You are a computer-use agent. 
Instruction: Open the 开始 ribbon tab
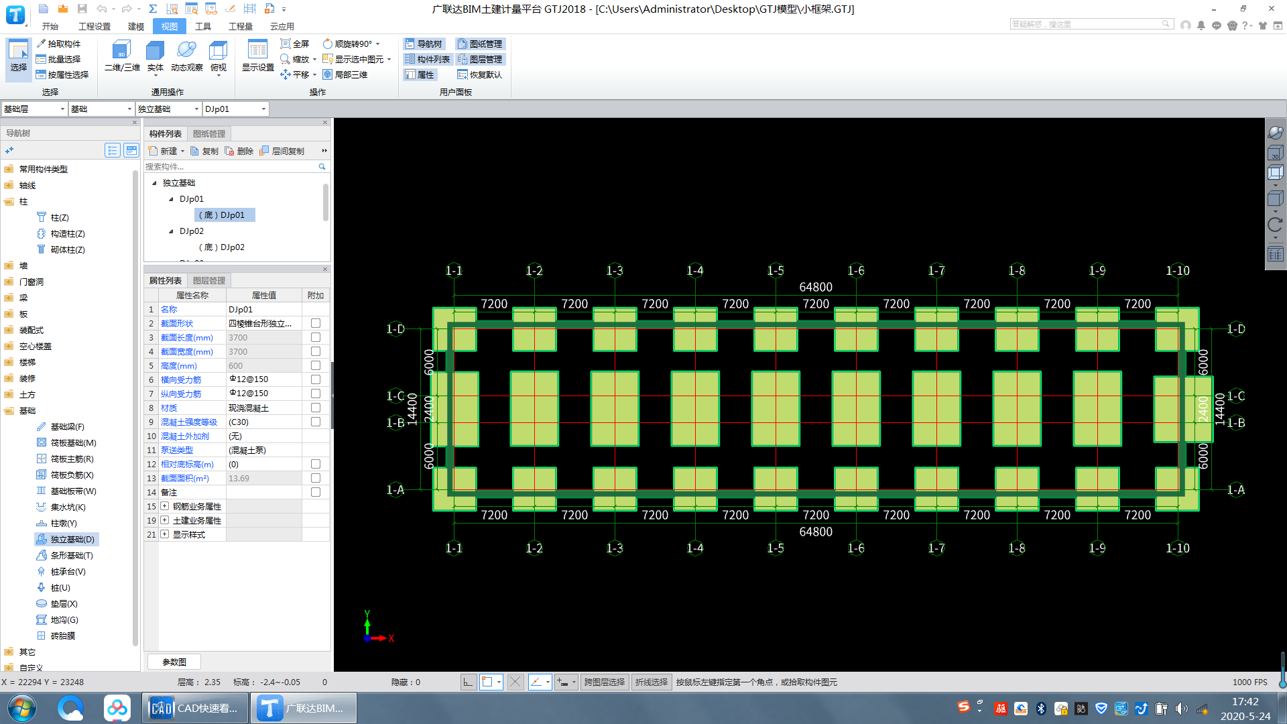coord(50,26)
